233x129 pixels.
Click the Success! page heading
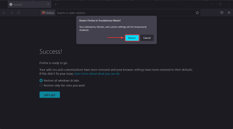(51, 52)
